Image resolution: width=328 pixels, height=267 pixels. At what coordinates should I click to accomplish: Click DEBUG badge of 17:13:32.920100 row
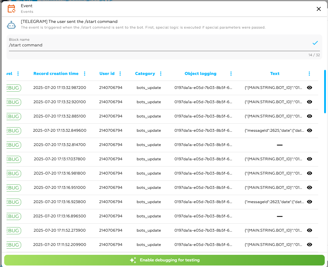pos(14,102)
